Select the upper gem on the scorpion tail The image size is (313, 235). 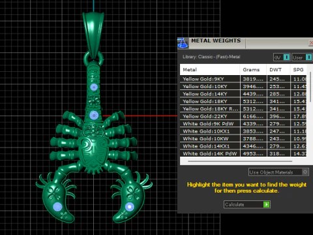pos(94,87)
